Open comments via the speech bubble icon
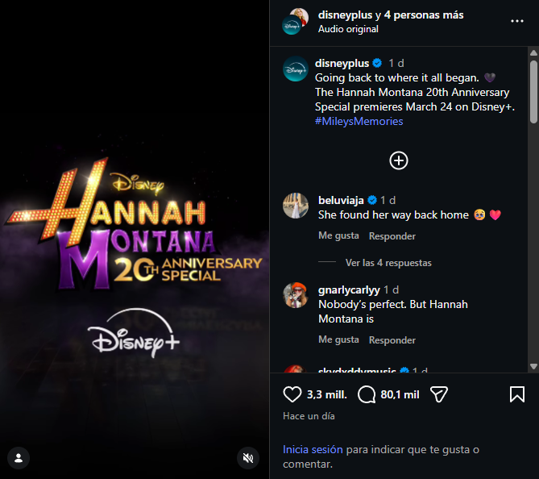Viewport: 539px width, 479px height. (367, 394)
